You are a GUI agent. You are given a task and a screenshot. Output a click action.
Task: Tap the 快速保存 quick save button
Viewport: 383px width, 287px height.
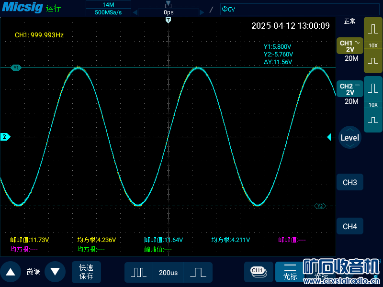[x=86, y=272]
